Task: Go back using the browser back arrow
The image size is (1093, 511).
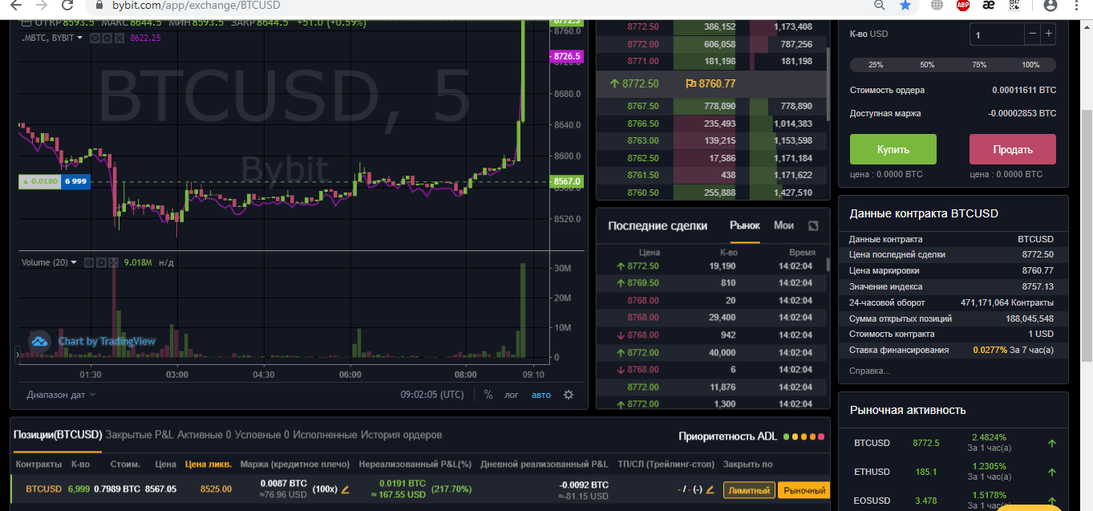Action: (x=16, y=6)
